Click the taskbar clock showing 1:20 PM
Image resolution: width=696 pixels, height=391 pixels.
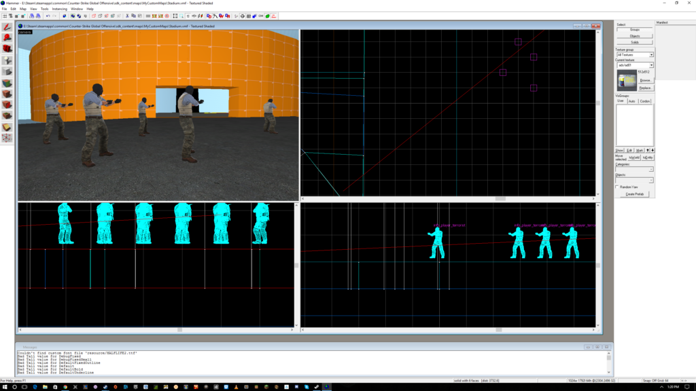(673, 387)
